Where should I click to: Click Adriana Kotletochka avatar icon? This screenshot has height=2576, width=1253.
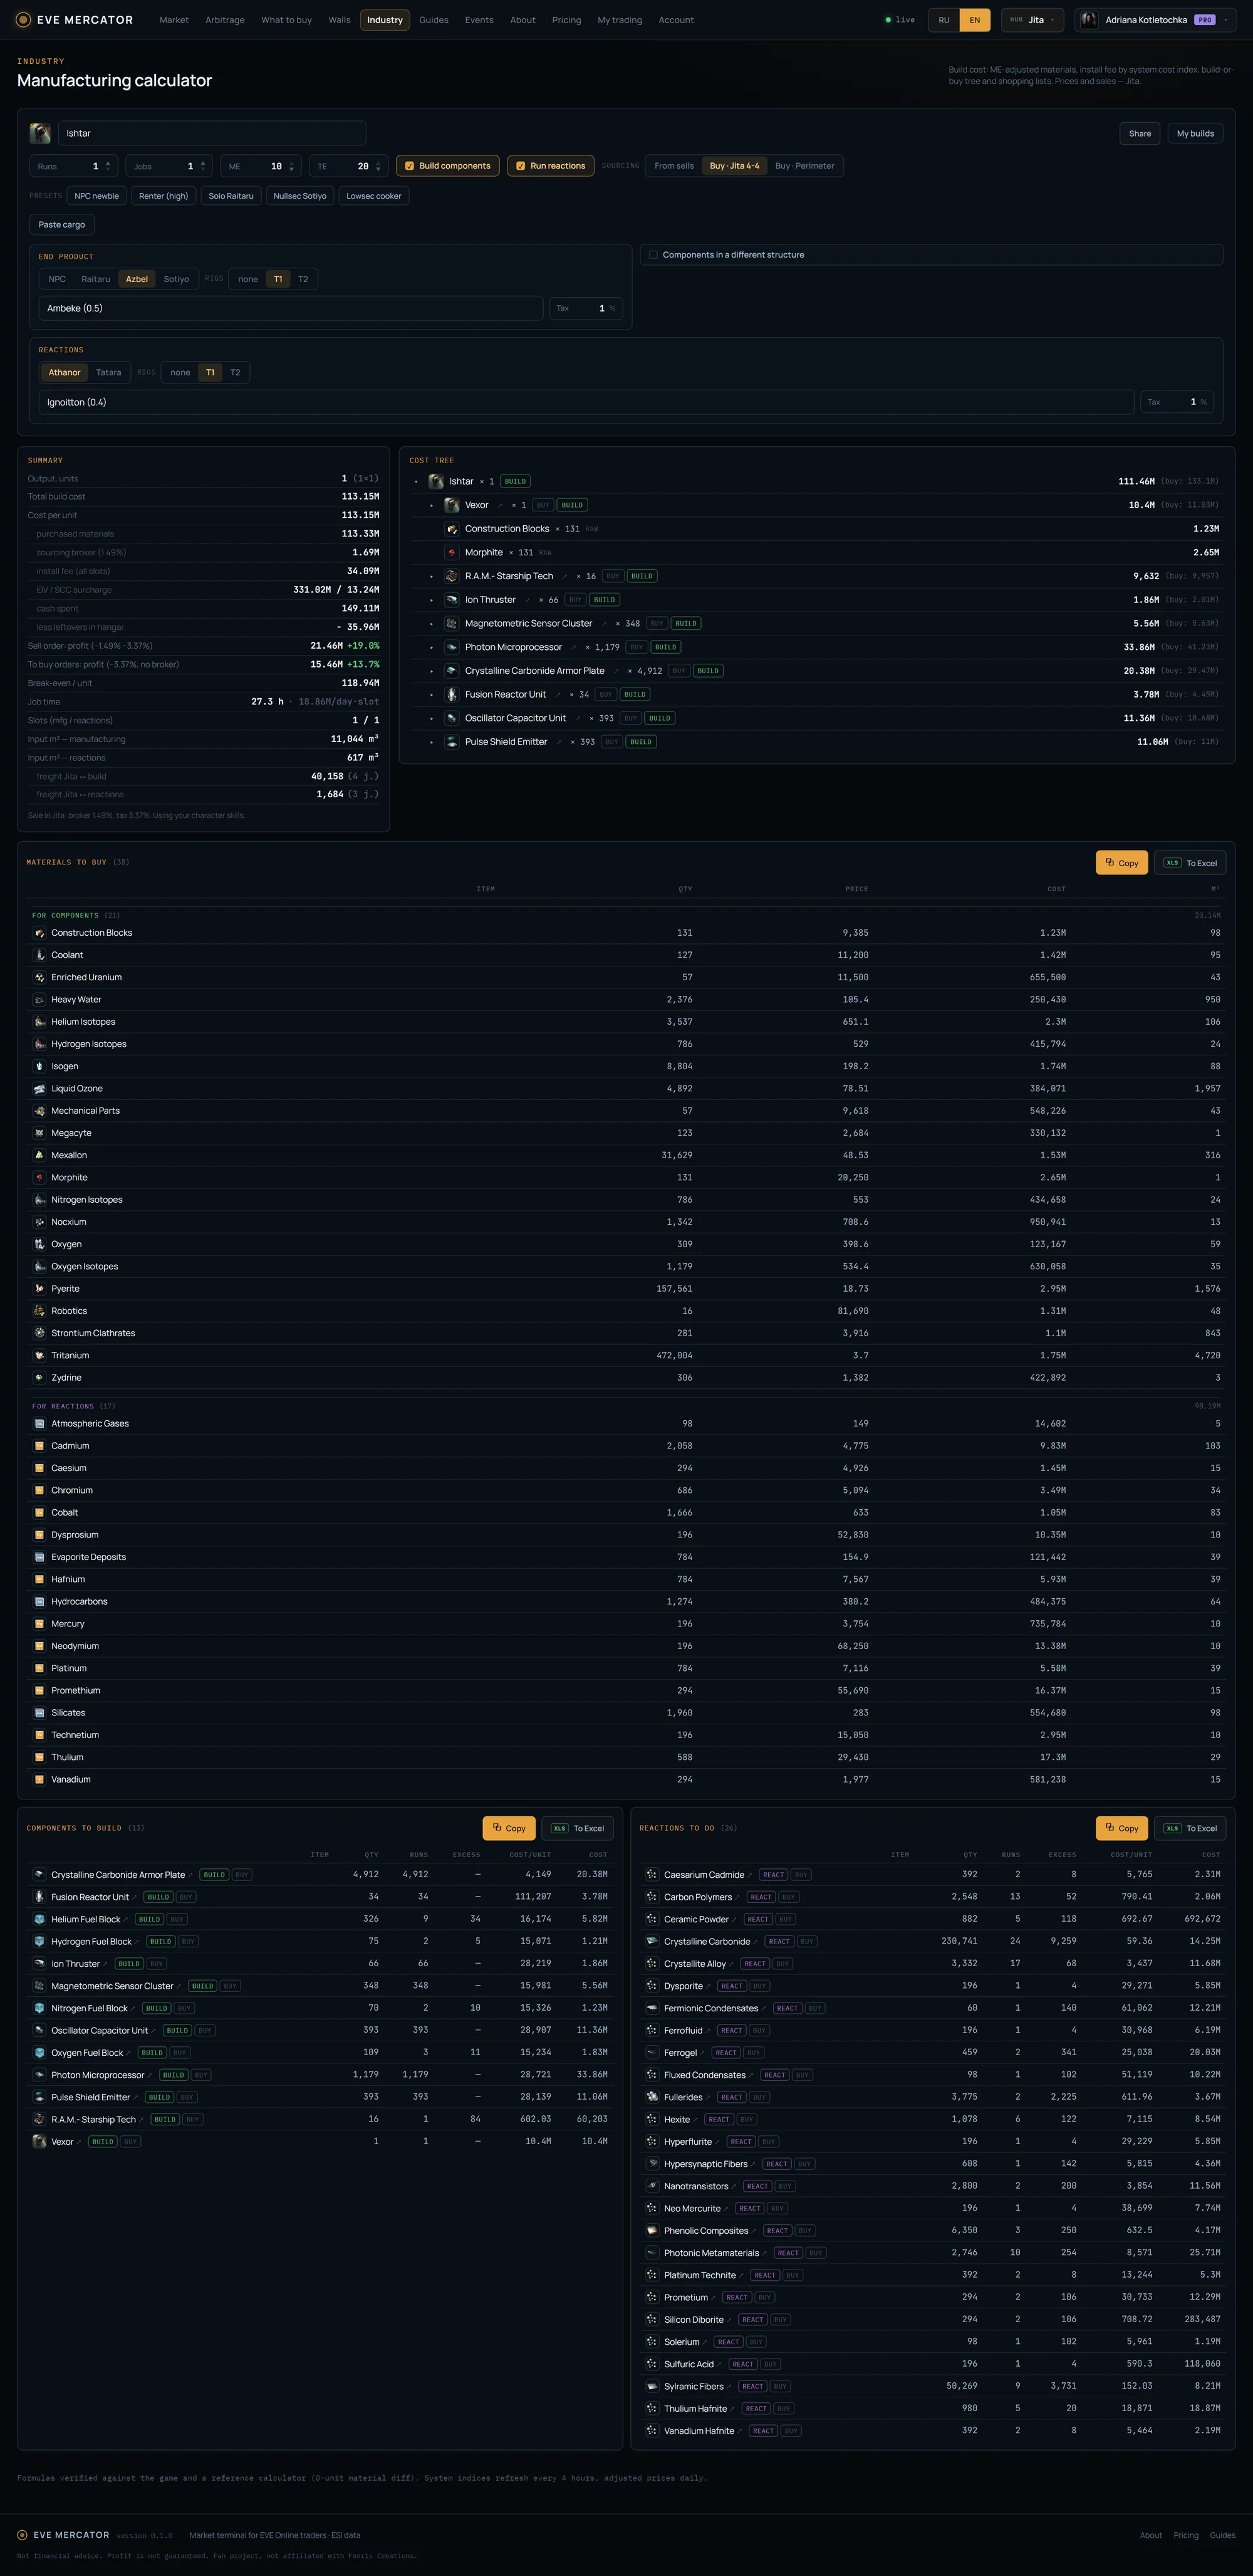pyautogui.click(x=1089, y=20)
